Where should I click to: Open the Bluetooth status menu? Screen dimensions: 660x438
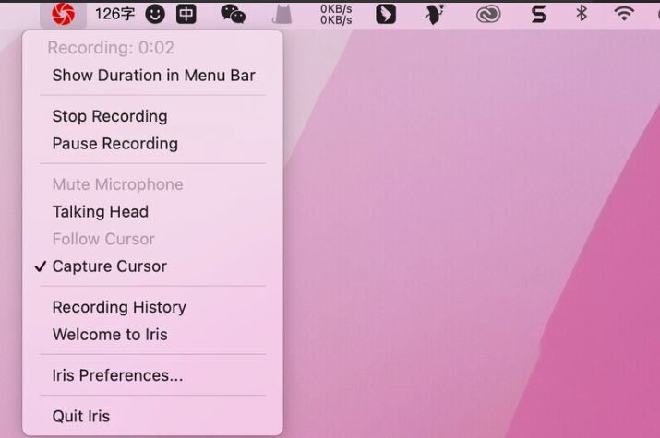point(582,14)
